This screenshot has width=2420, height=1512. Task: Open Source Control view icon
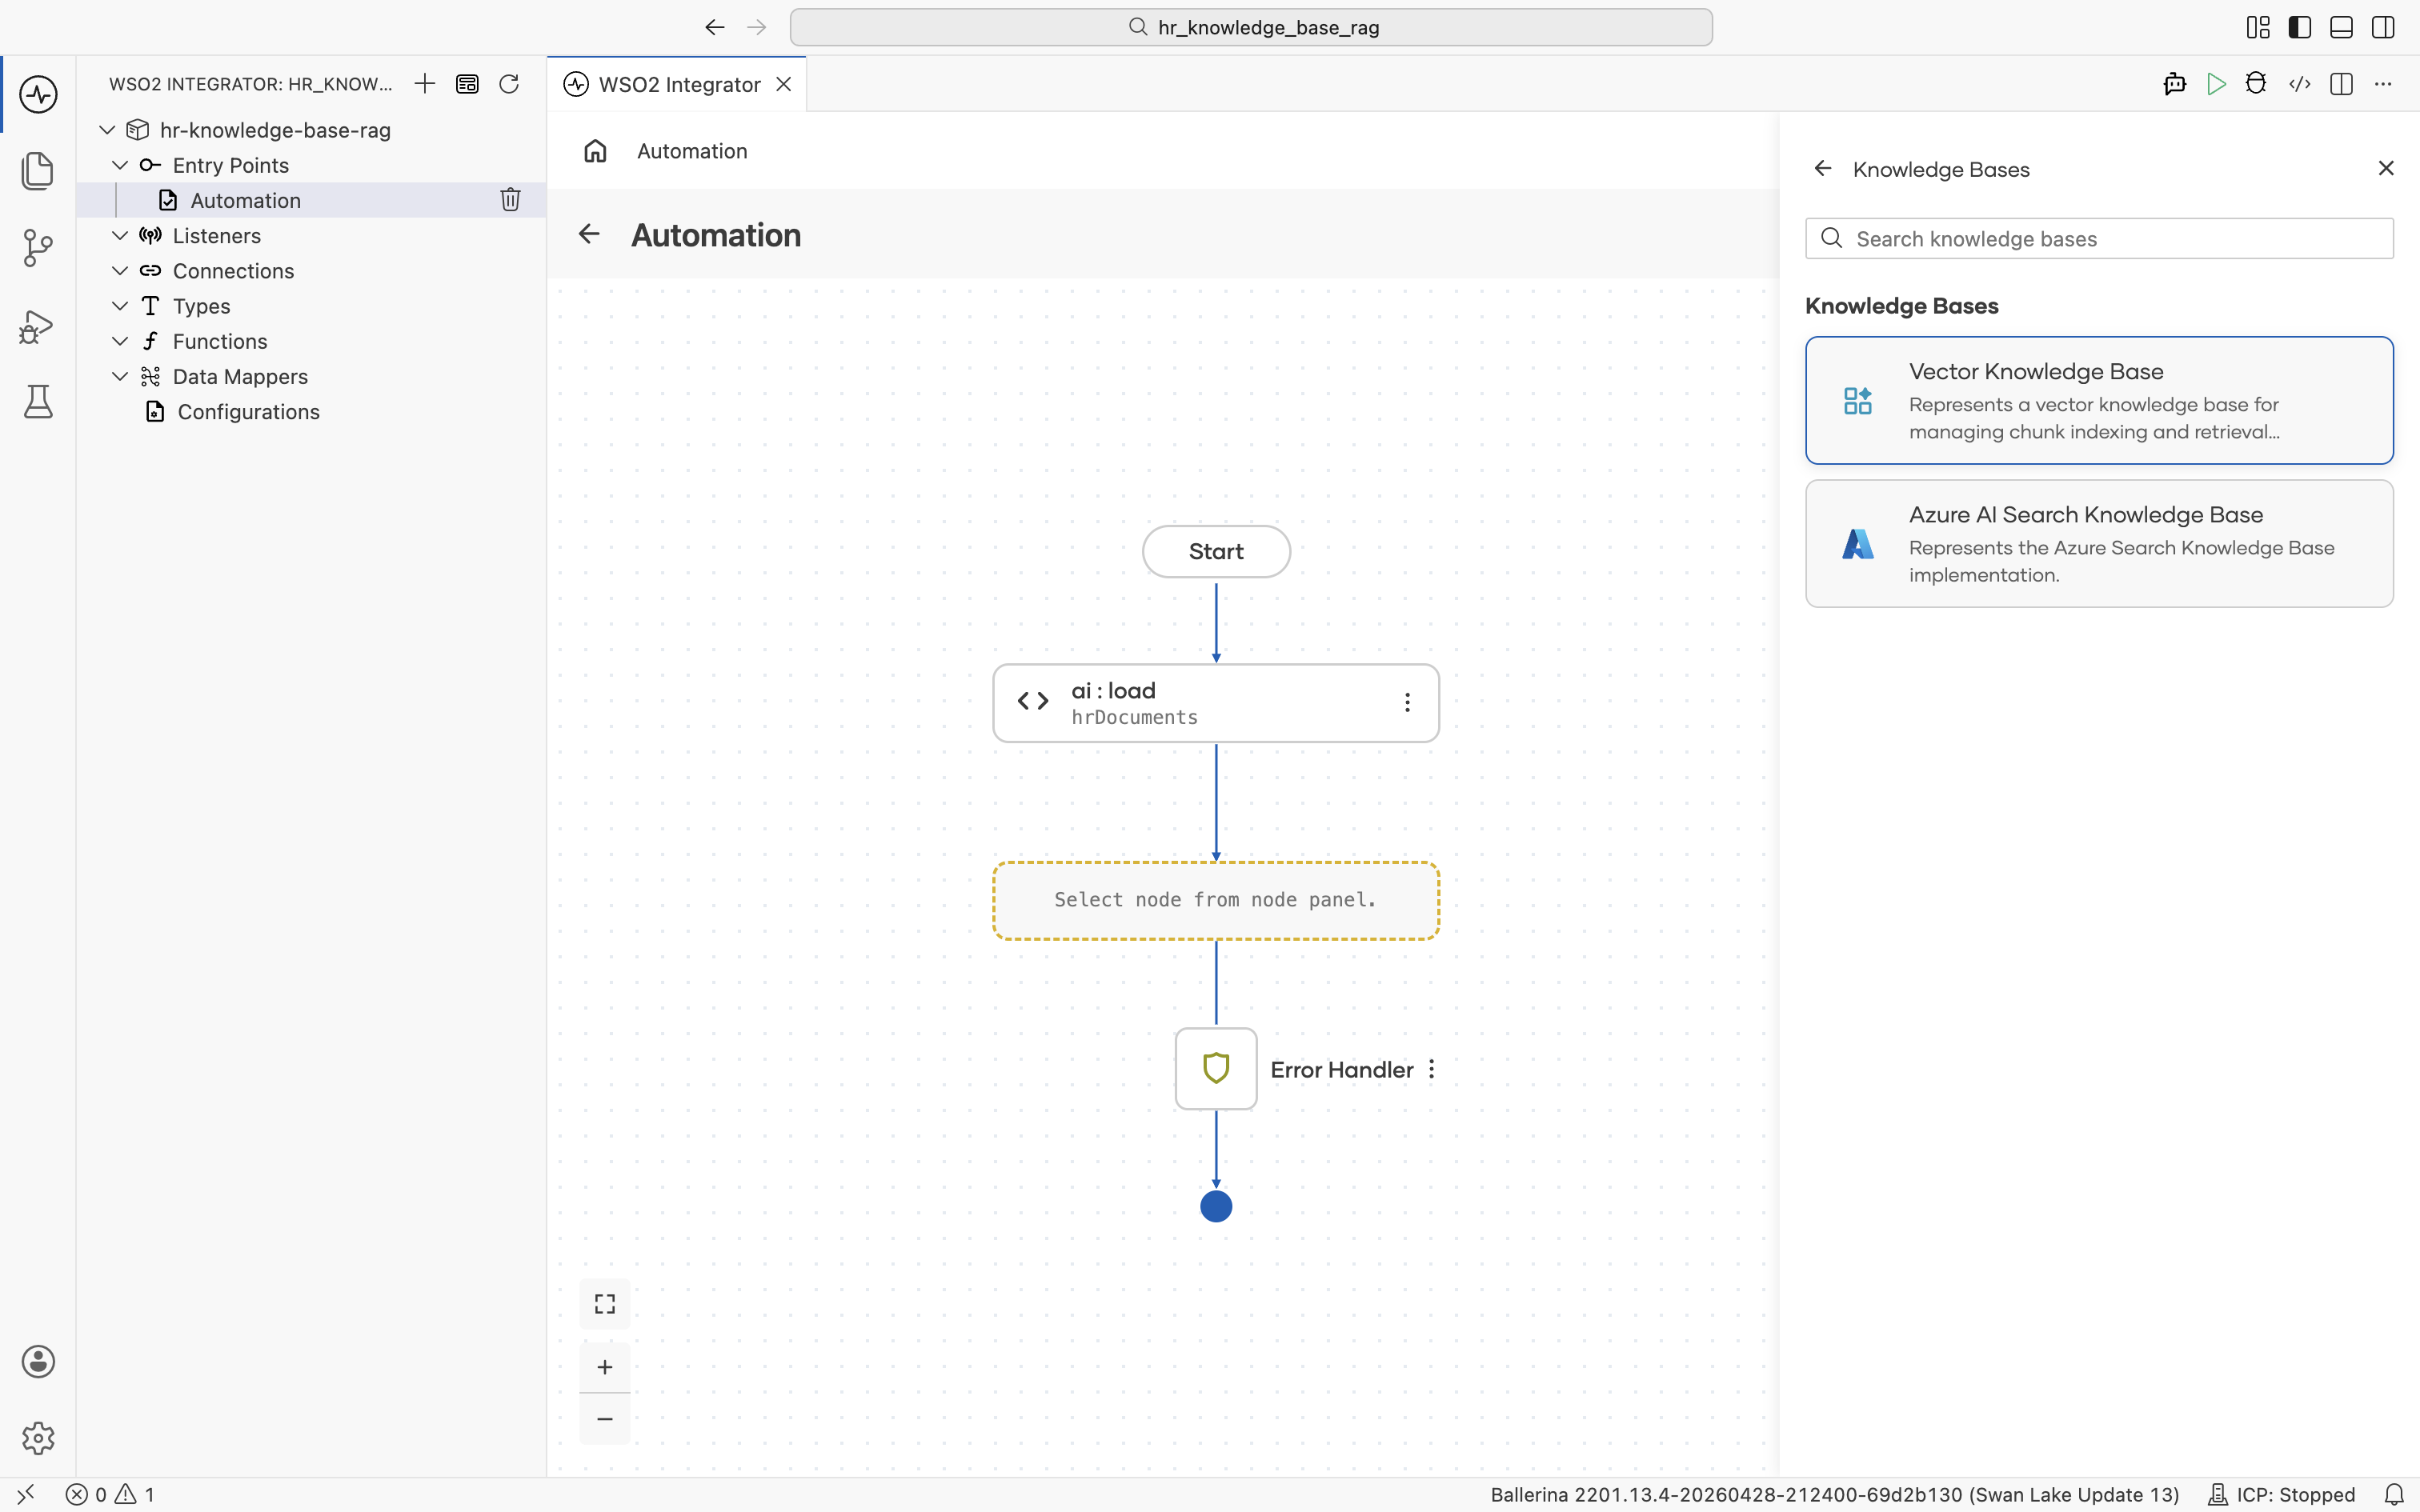pos(38,247)
